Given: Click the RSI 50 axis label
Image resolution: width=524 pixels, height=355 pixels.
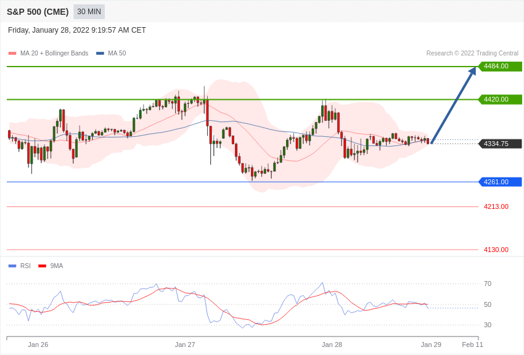Looking at the screenshot, I should click(x=488, y=304).
